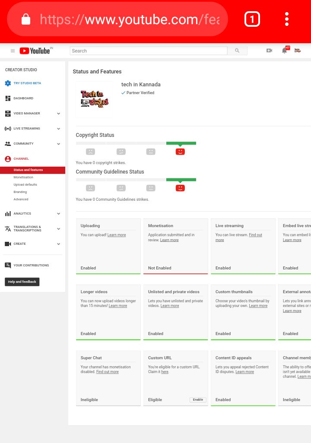Click the Video Manager icon
This screenshot has height=443, width=311.
pos(8,113)
